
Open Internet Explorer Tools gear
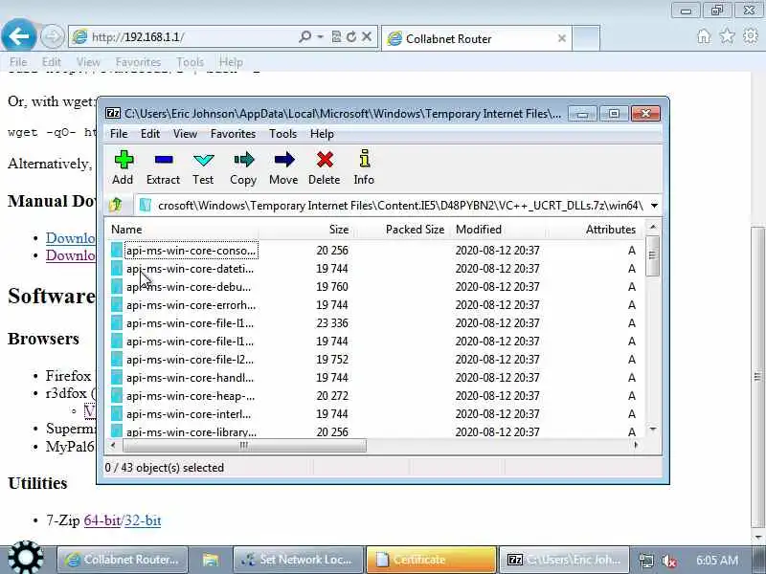(751, 36)
